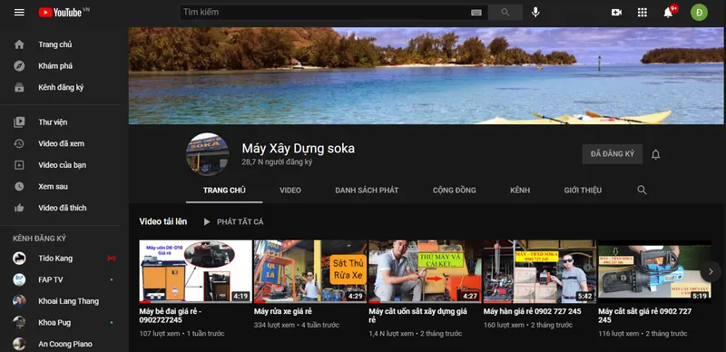Click title Máy rửa xe giá rẻ
The height and width of the screenshot is (352, 726).
point(283,311)
